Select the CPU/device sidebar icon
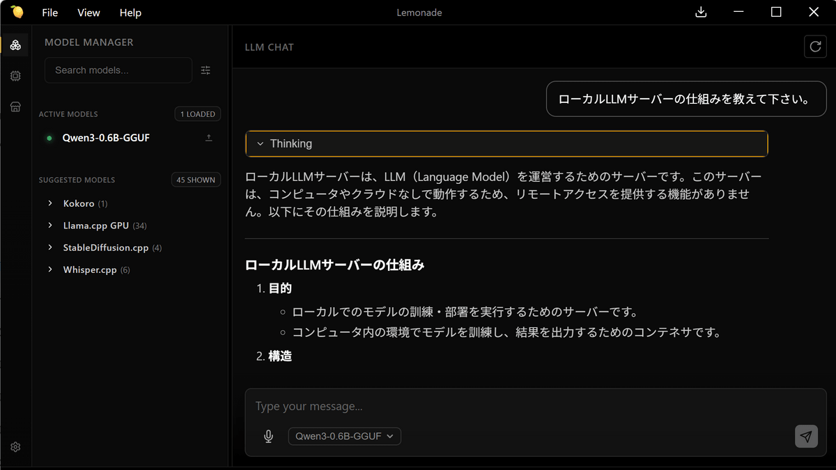The width and height of the screenshot is (836, 470). pos(15,75)
